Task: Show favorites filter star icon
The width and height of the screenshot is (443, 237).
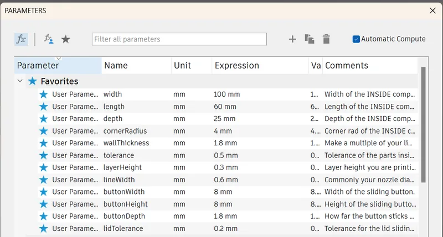Action: point(66,39)
